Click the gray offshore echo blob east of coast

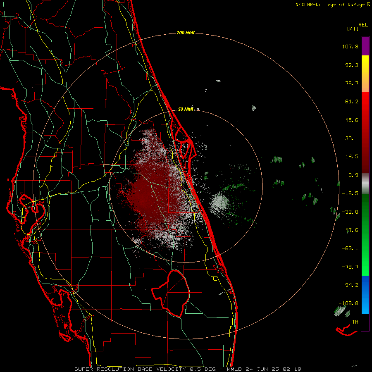point(219,202)
